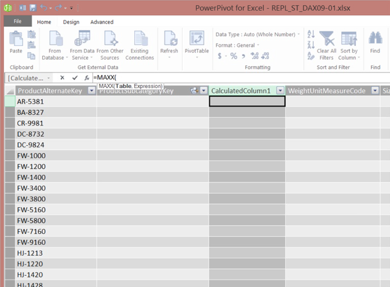This screenshot has width=390, height=287.
Task: Select cell HJ-1420
Action: coord(56,275)
